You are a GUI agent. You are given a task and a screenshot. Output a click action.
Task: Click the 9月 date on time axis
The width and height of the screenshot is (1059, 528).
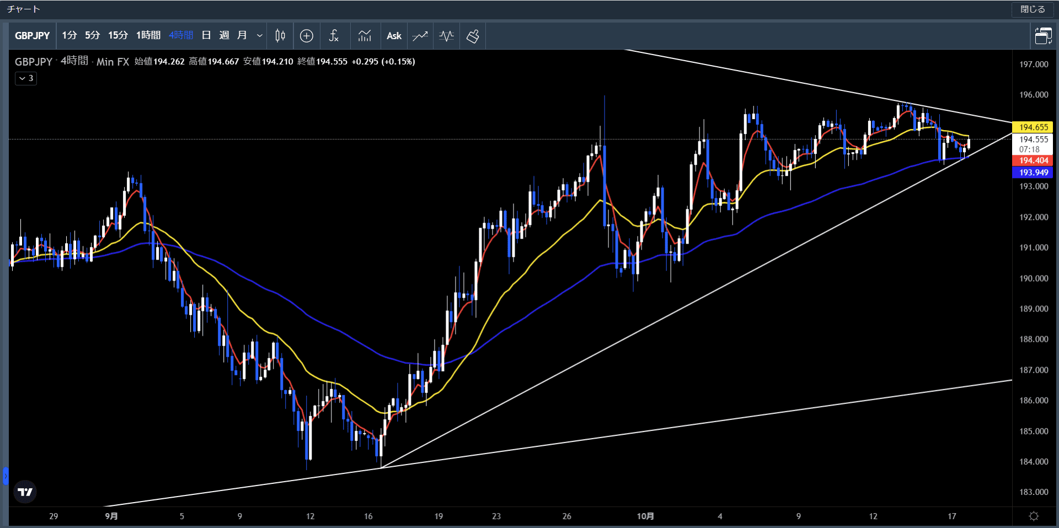(111, 516)
